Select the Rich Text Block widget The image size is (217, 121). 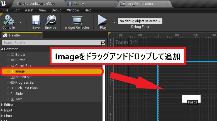click(27, 88)
